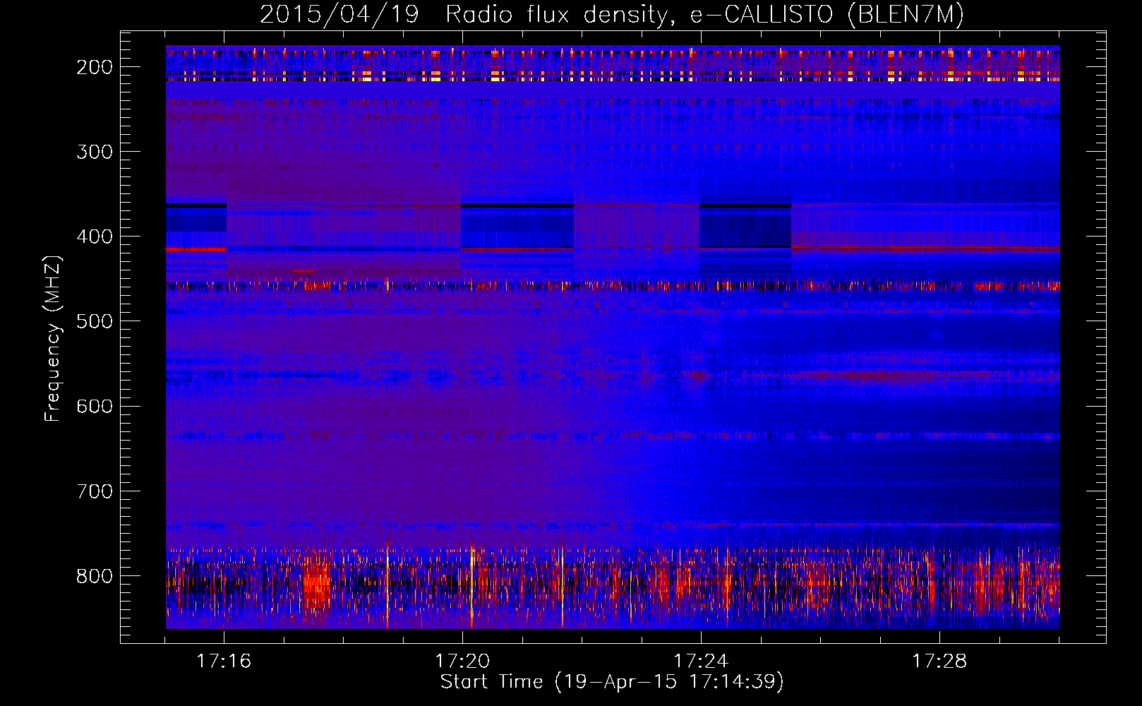Click the 200 frequency tick label
Screen dimensions: 1142x706
point(95,67)
